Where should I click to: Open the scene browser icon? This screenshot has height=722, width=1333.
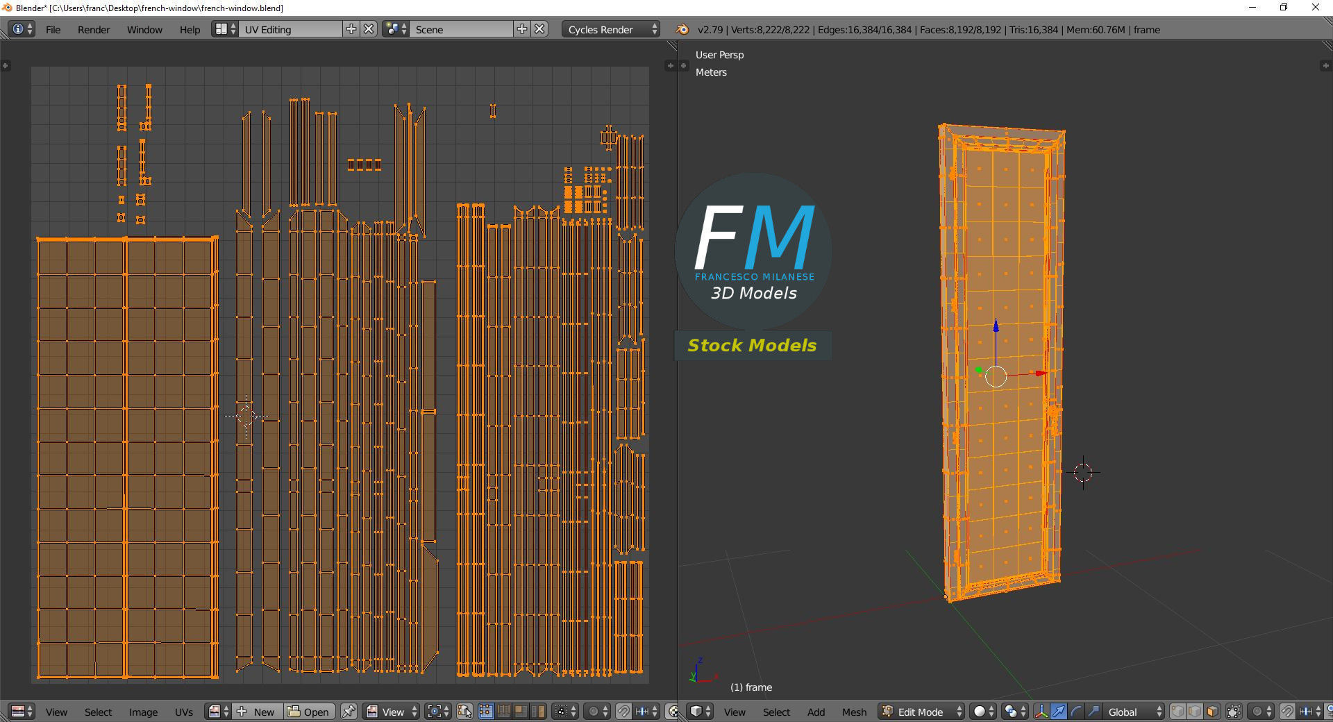396,29
